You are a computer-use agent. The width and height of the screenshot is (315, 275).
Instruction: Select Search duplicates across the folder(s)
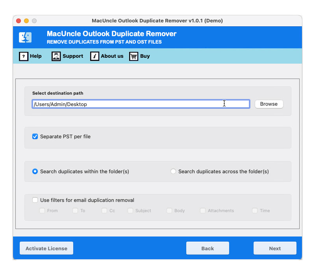pyautogui.click(x=173, y=171)
